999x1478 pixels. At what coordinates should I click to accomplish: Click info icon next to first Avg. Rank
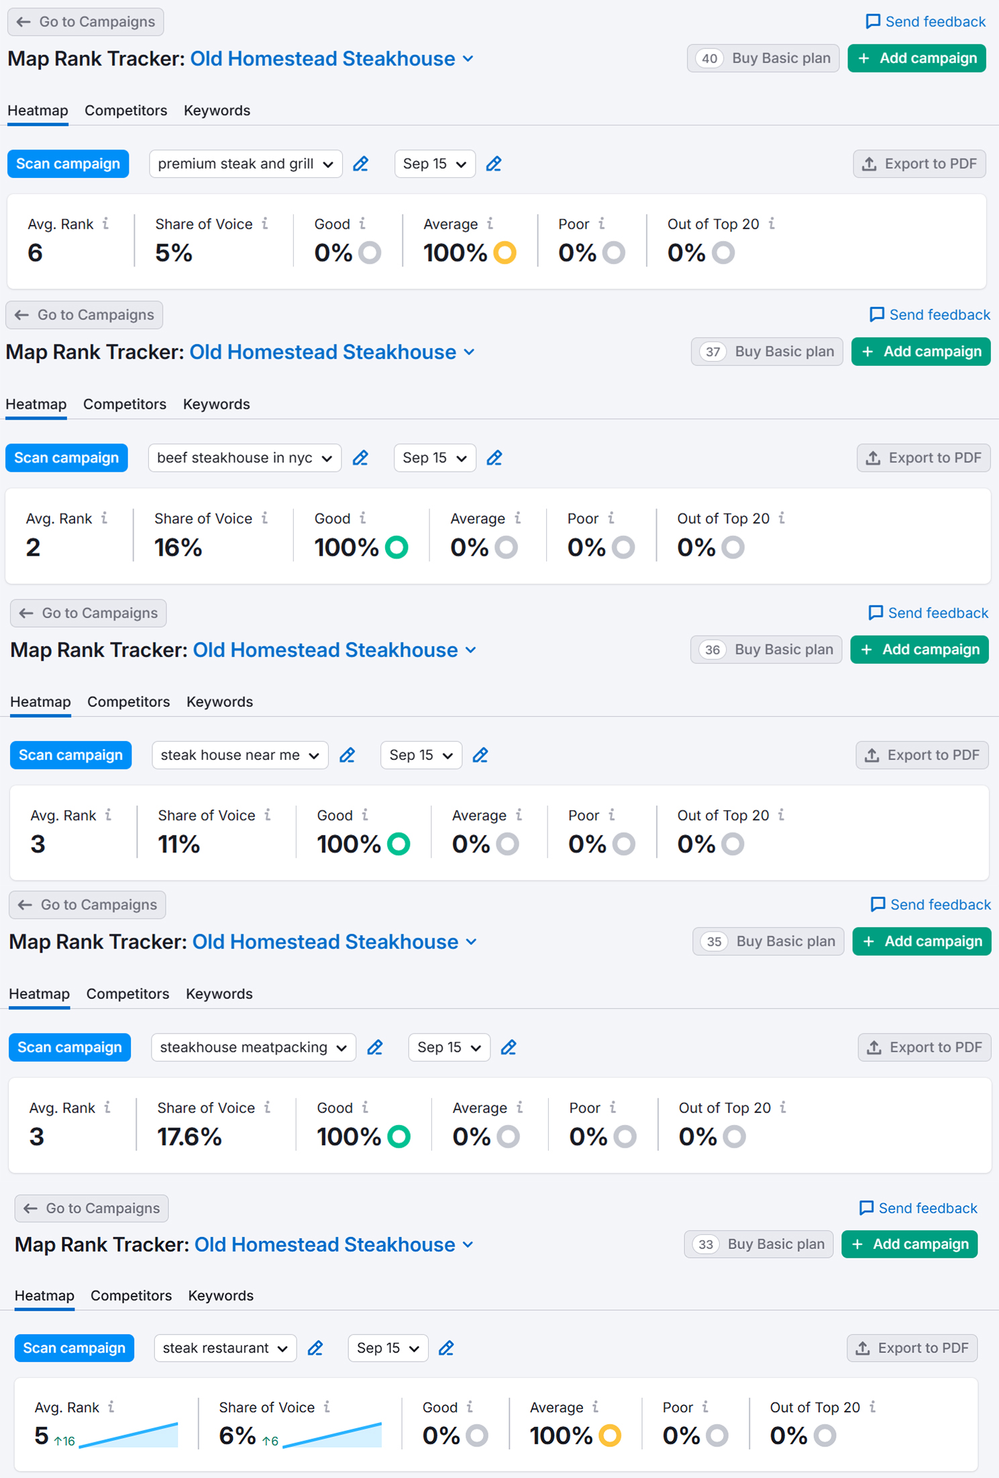[106, 224]
